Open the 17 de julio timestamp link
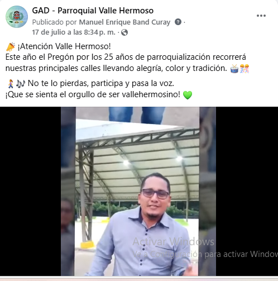 [x=74, y=32]
